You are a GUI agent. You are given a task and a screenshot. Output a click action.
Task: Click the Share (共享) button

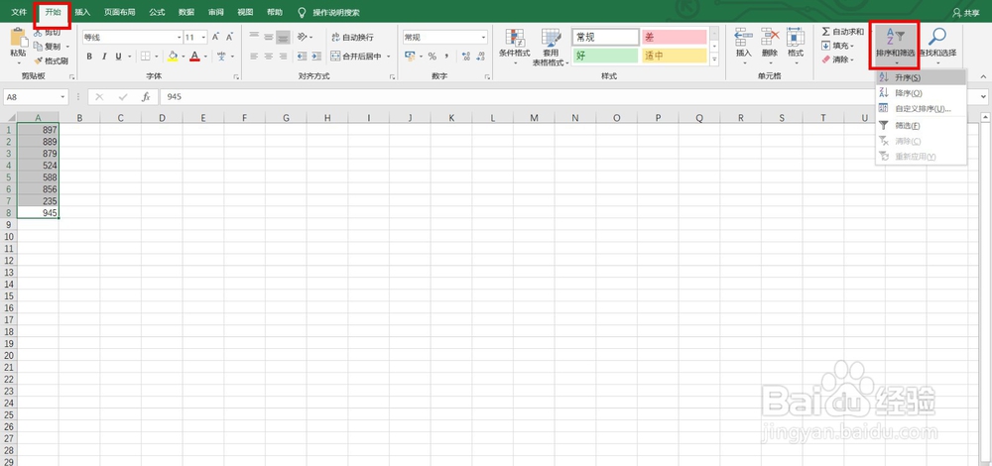(966, 12)
